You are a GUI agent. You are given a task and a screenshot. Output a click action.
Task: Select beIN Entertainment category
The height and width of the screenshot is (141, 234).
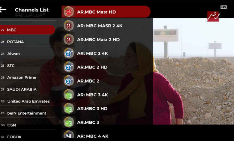coord(28,113)
